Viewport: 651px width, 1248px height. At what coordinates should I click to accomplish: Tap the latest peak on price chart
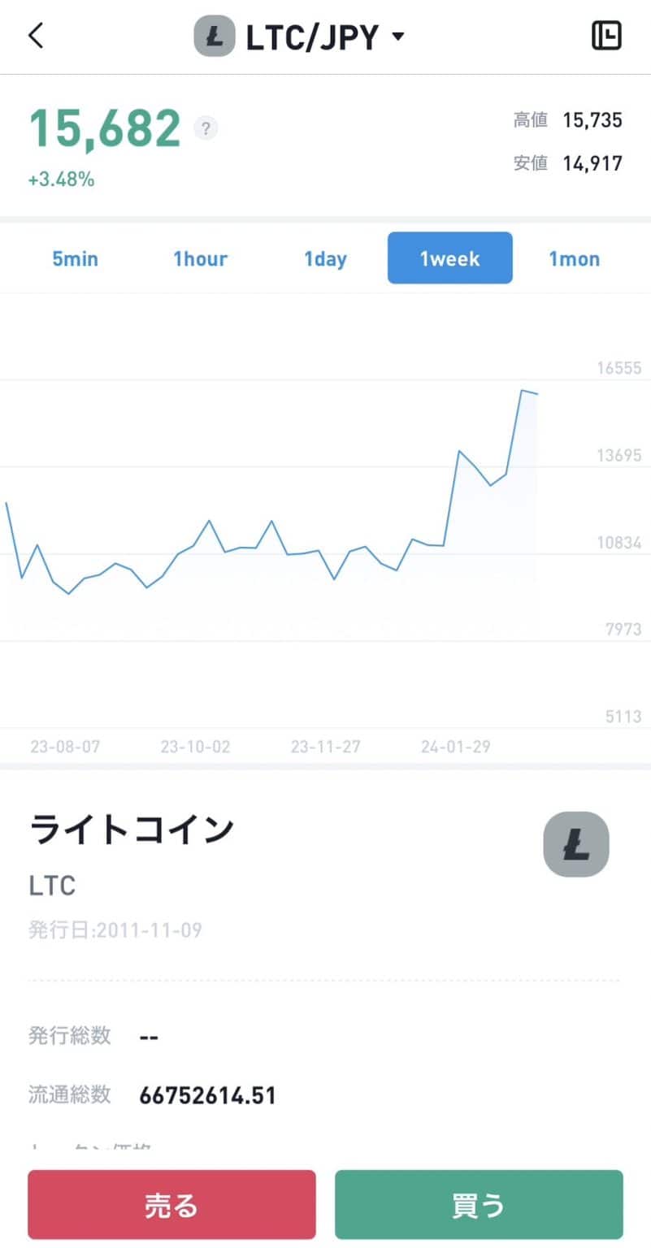click(x=521, y=392)
